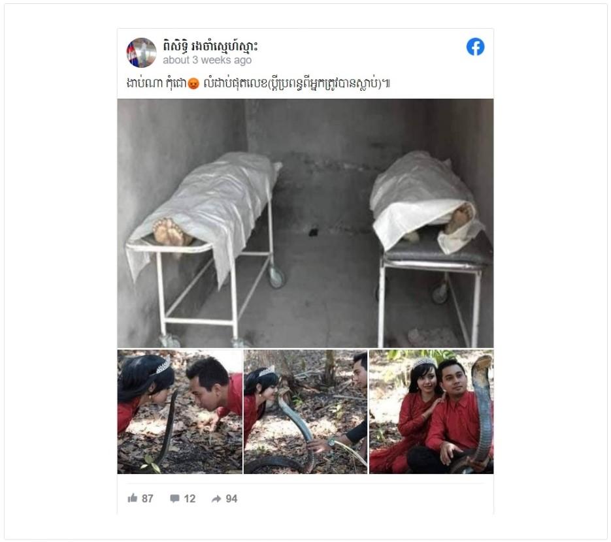The width and height of the screenshot is (611, 542).
Task: Click the 94 shares count
Action: tap(231, 498)
